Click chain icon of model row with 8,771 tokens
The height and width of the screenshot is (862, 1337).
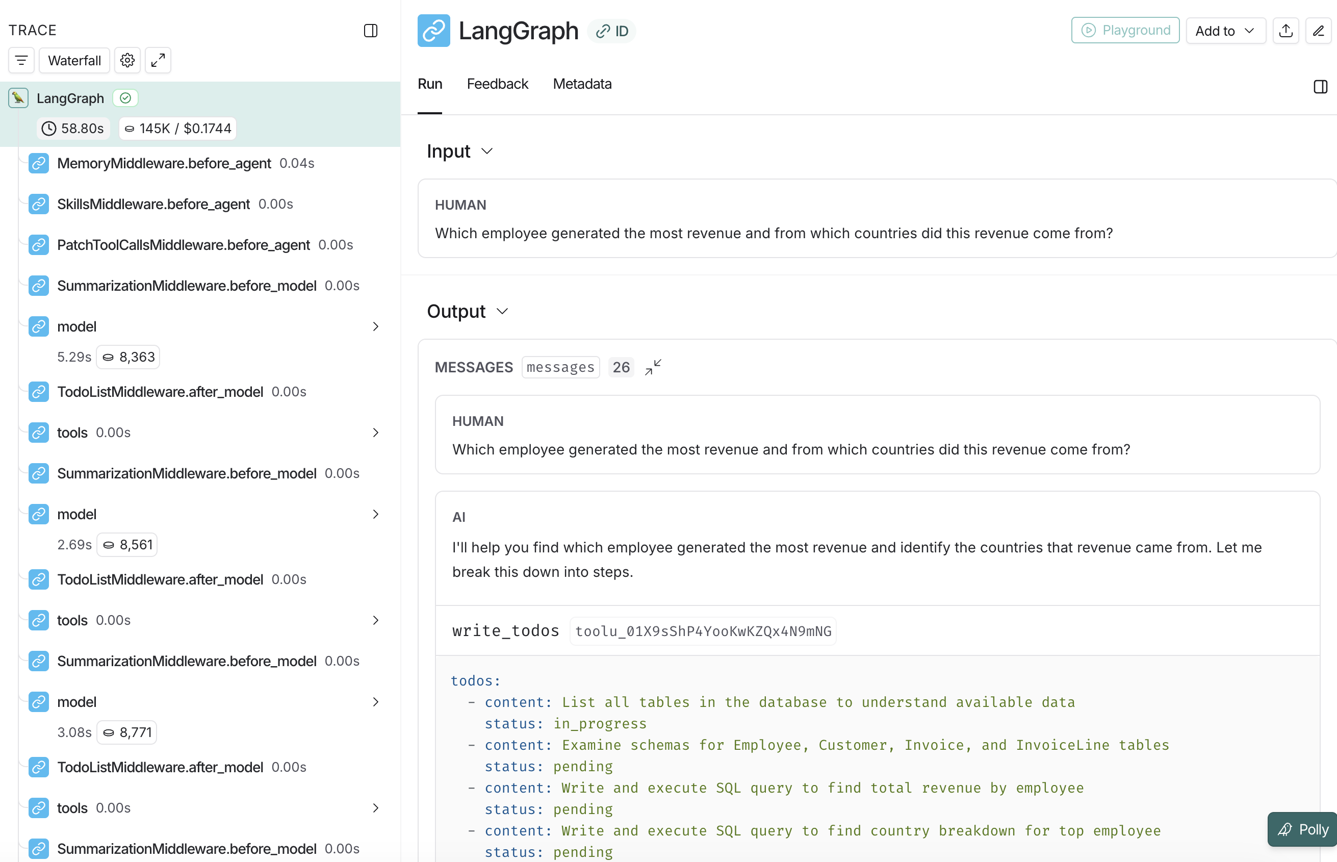click(x=39, y=702)
